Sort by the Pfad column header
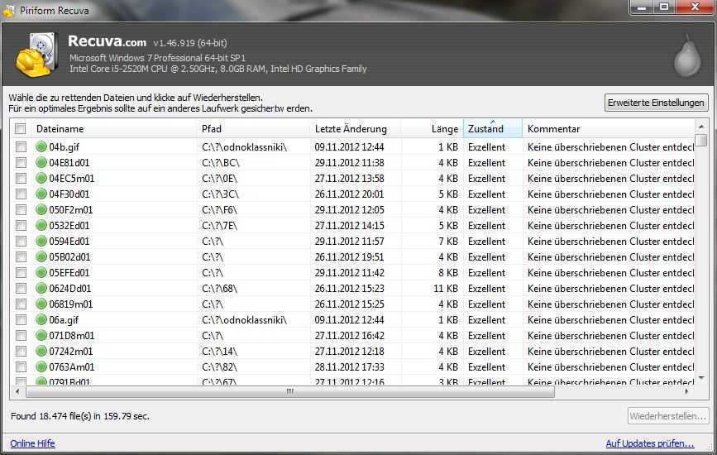The height and width of the screenshot is (455, 717). [253, 129]
